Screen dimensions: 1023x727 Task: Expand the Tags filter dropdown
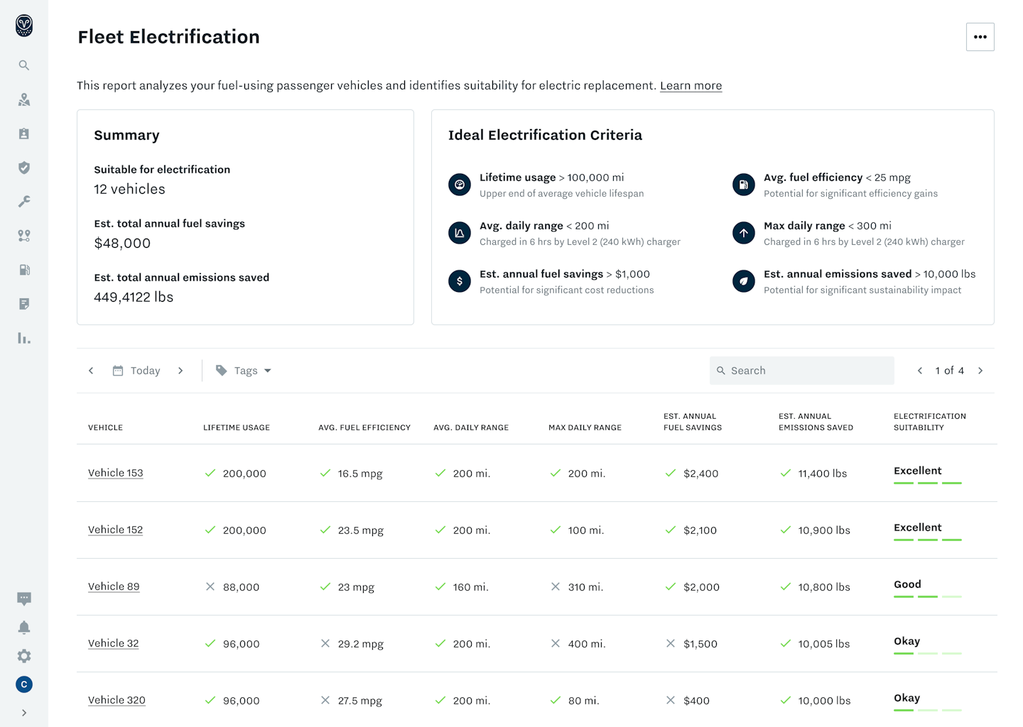(244, 371)
